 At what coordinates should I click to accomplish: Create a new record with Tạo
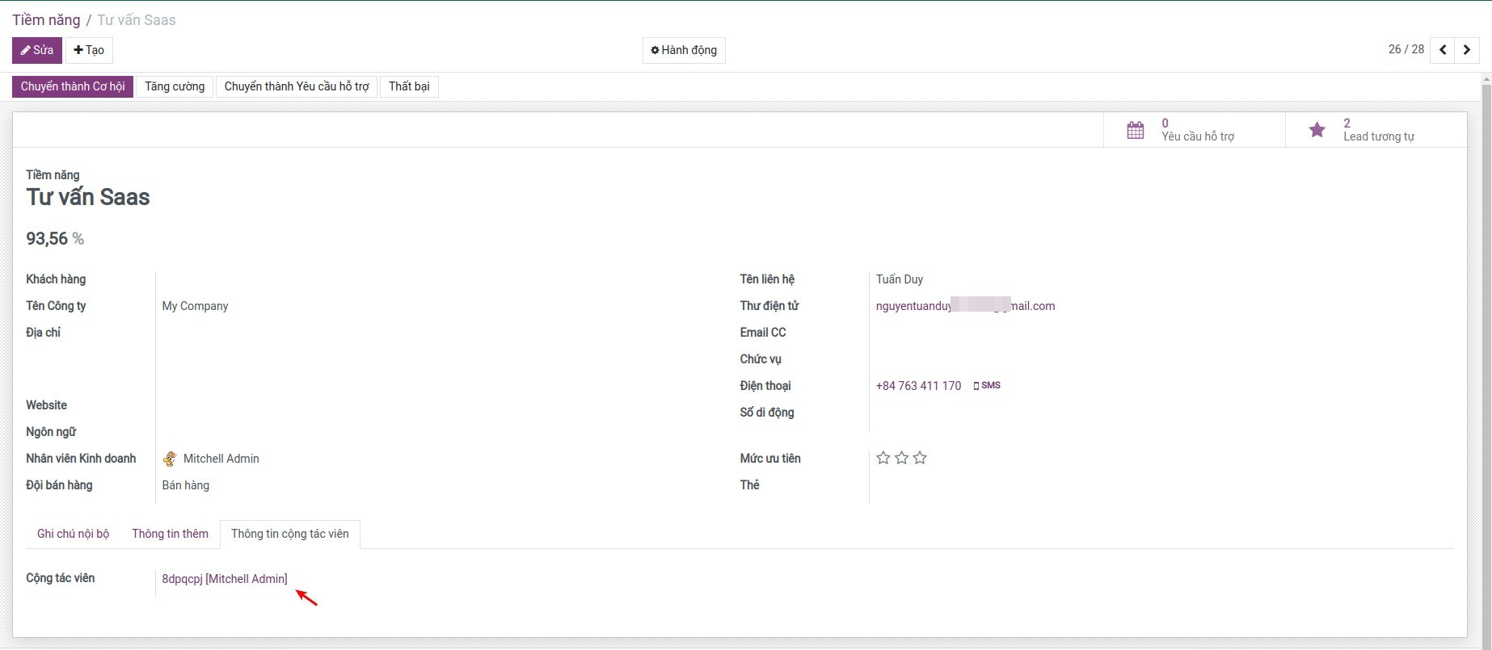pyautogui.click(x=89, y=50)
